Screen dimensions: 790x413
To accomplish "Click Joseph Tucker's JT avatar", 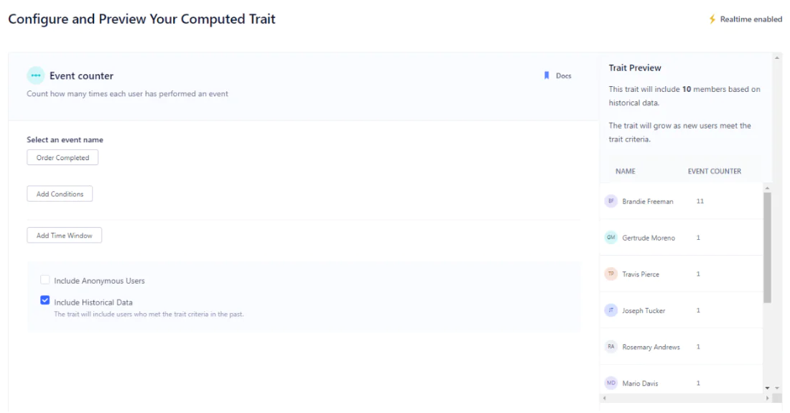I will point(611,310).
